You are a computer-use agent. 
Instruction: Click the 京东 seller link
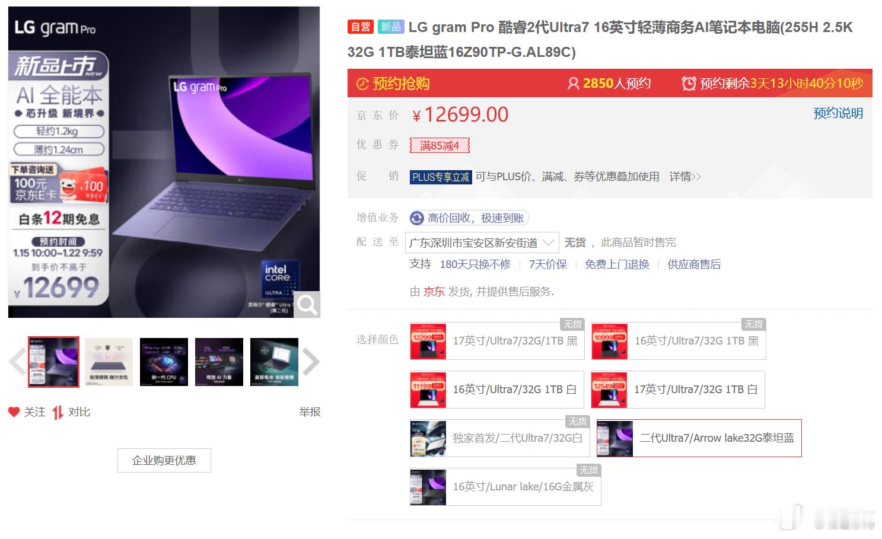(434, 292)
